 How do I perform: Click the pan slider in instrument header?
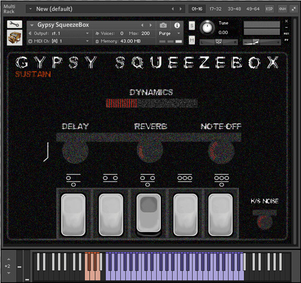coord(219,42)
